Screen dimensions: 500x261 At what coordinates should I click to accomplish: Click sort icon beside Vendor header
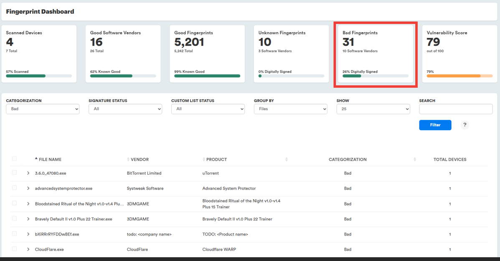pyautogui.click(x=128, y=160)
